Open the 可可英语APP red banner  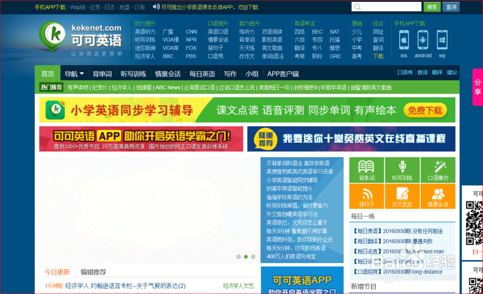(141, 139)
